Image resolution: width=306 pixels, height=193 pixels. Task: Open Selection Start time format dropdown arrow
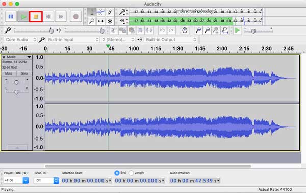pos(110,181)
